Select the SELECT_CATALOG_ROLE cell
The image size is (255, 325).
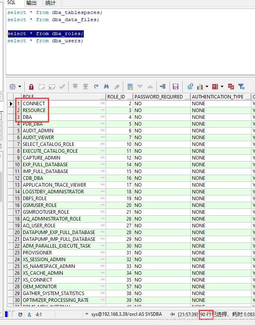coord(63,144)
